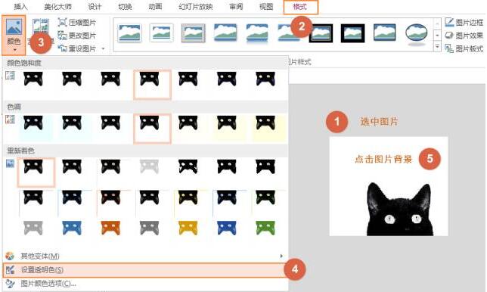Choose 设置透明色(S) menu item
The height and width of the screenshot is (292, 487).
145,270
